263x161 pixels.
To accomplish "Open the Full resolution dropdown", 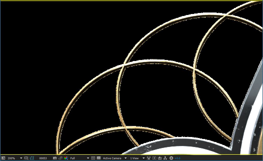I will click(x=80, y=158).
